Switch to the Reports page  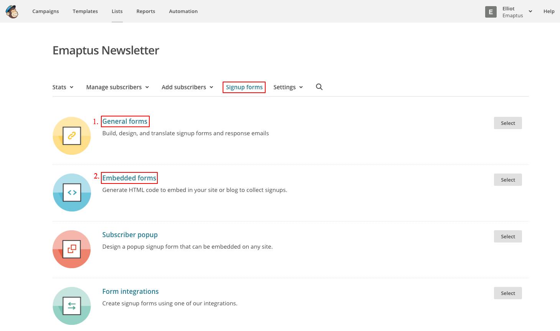[x=146, y=11]
